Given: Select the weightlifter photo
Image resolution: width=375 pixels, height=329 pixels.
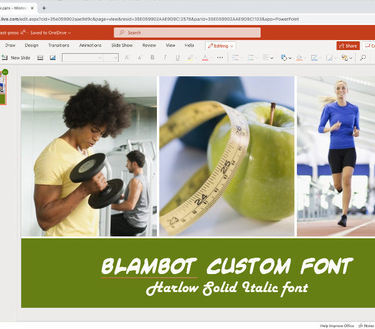Looking at the screenshot, I should coord(89,156).
